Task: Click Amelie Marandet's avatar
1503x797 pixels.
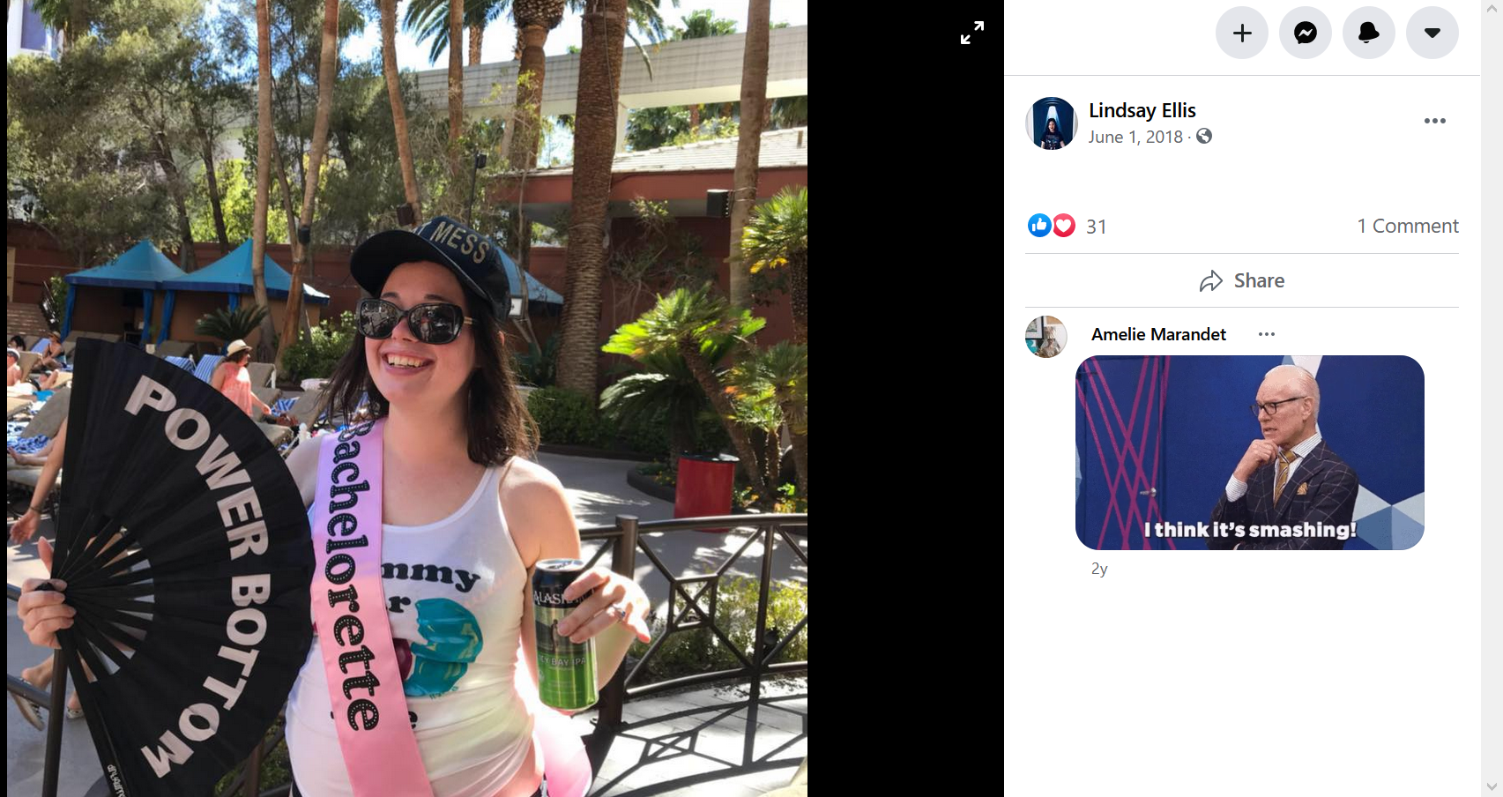Action: point(1046,337)
